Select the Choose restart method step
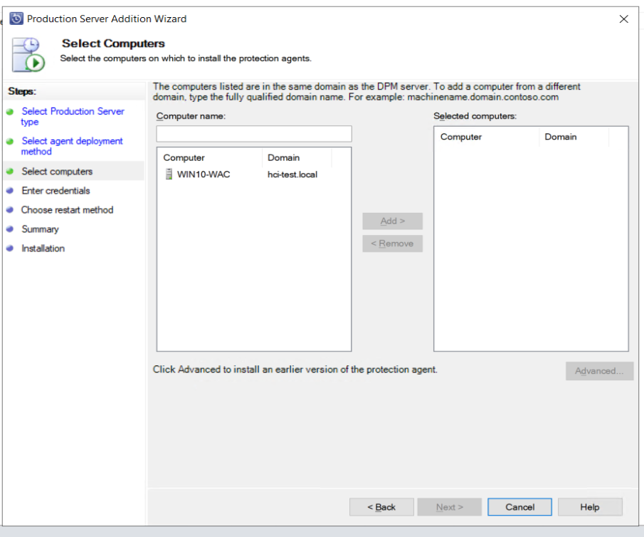 (x=69, y=210)
